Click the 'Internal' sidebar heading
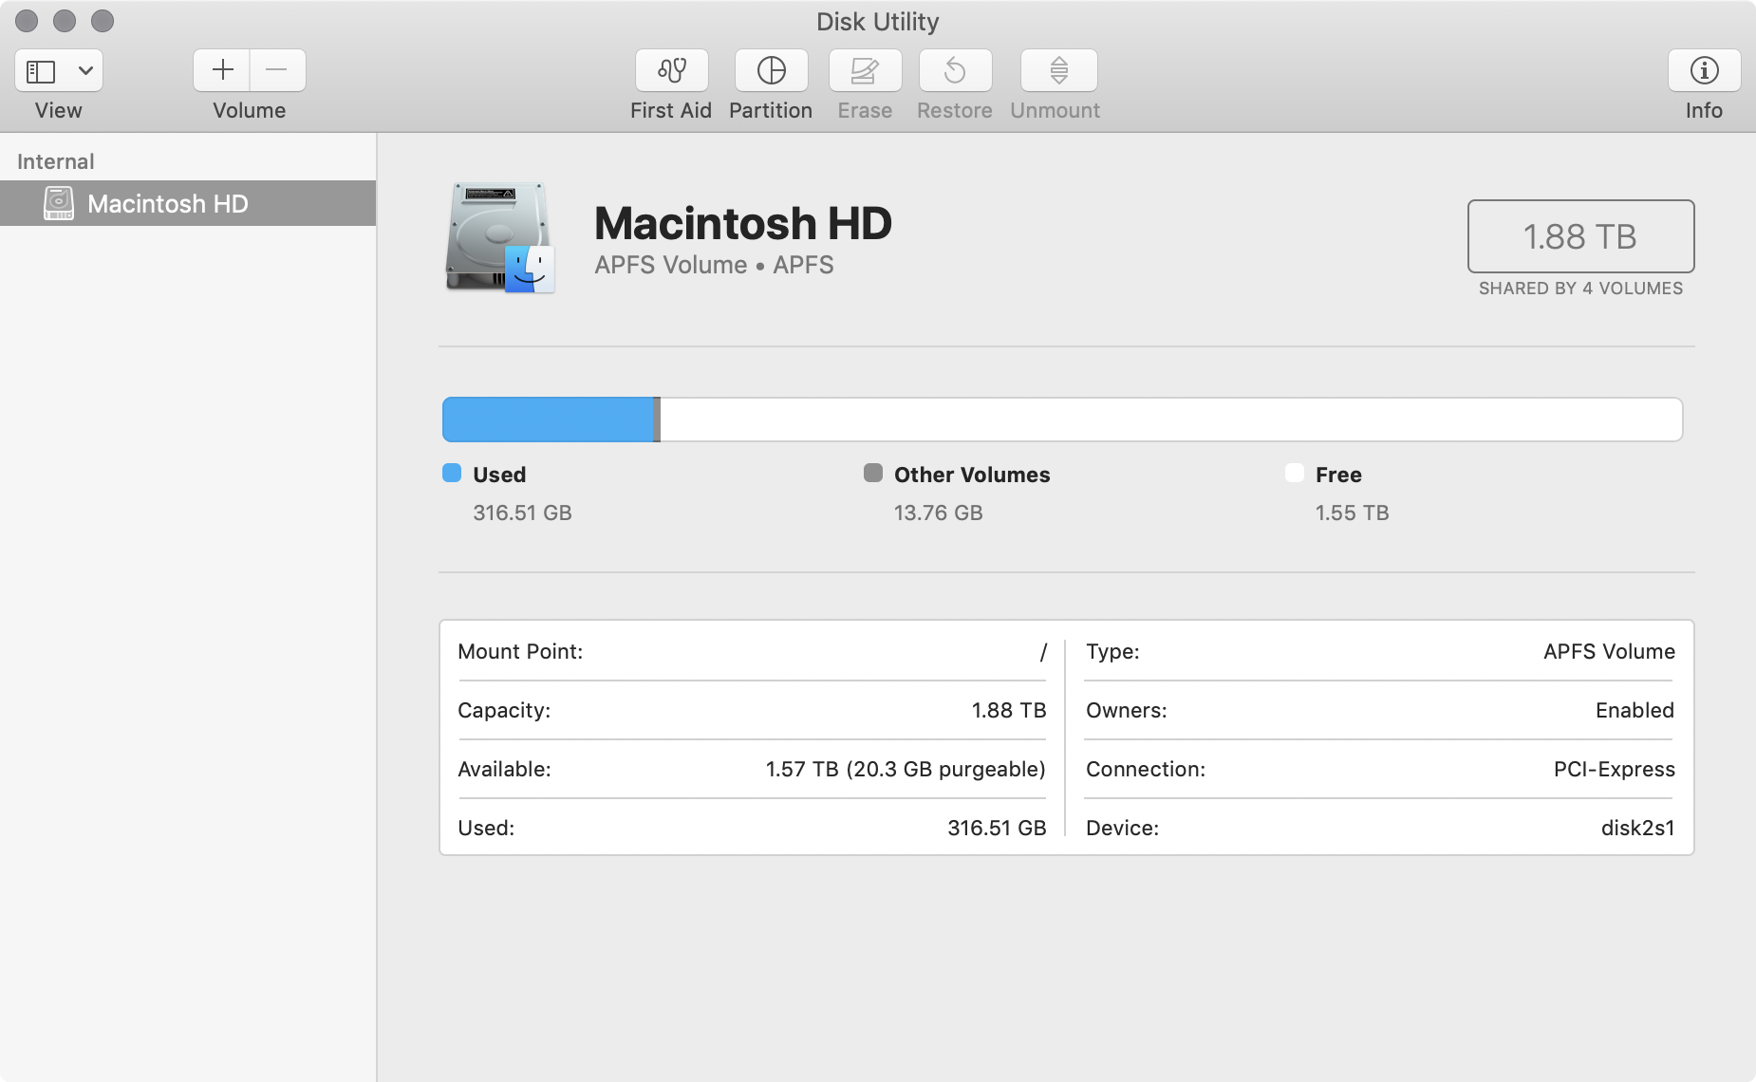Screen dimensions: 1756x1082 point(56,161)
